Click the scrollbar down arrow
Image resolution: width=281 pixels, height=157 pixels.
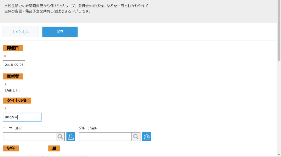[279, 155]
